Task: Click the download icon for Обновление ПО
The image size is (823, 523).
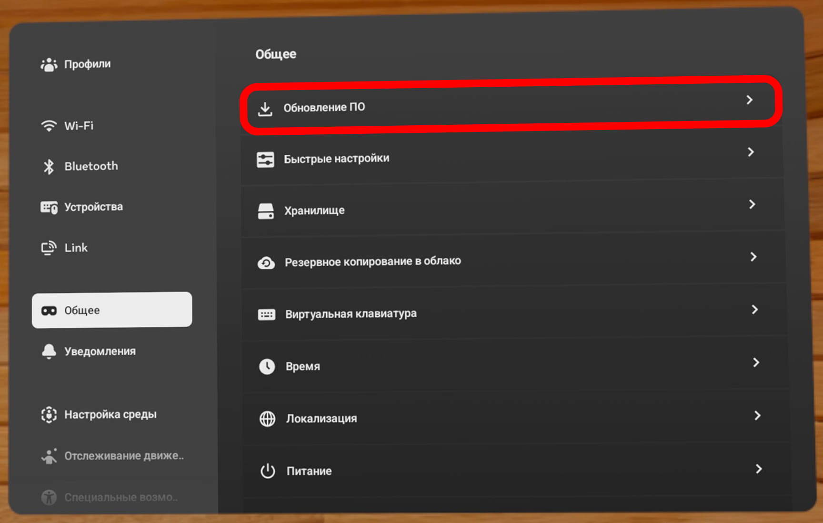Action: click(x=265, y=109)
